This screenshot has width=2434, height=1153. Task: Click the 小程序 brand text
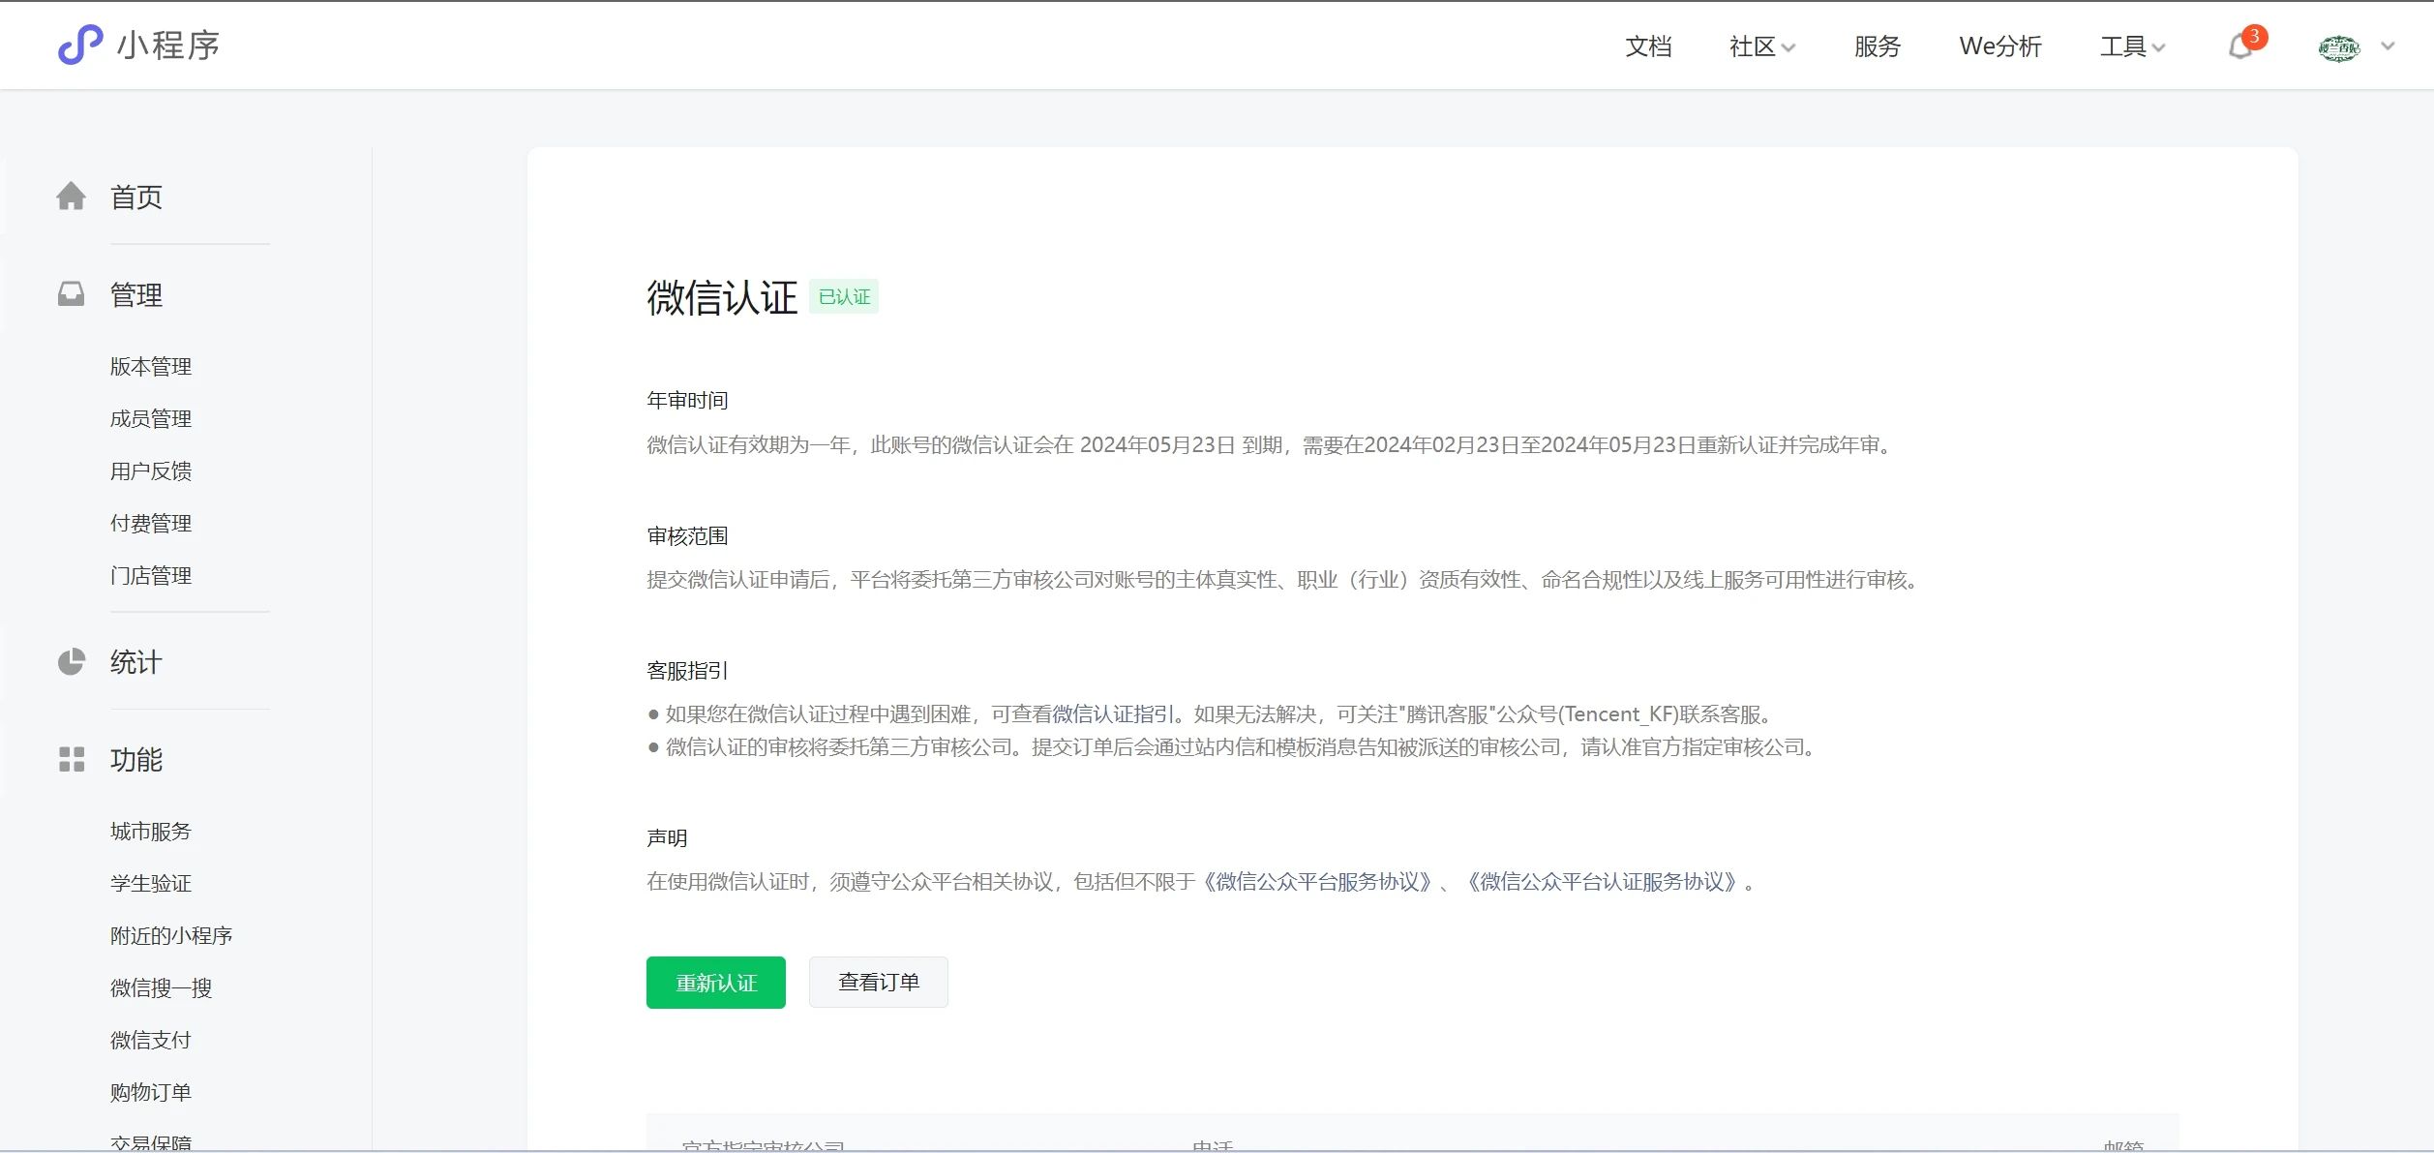(168, 46)
